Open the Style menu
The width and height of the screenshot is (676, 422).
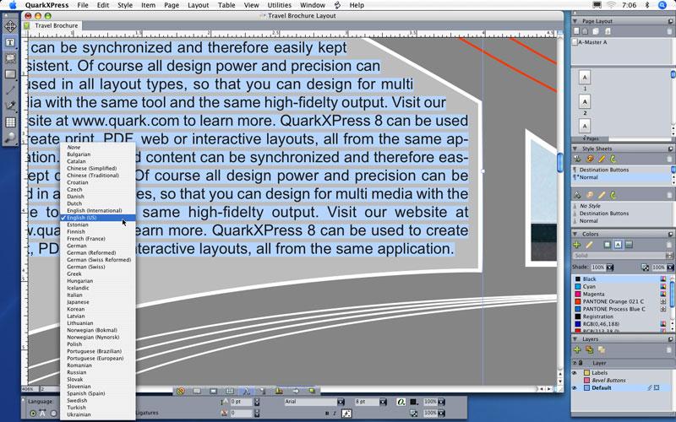(125, 5)
